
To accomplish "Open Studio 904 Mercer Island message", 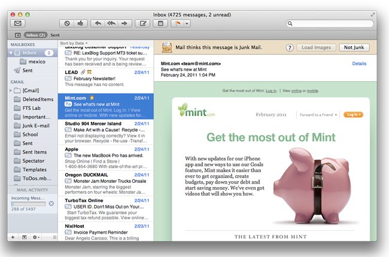I will pos(106,132).
